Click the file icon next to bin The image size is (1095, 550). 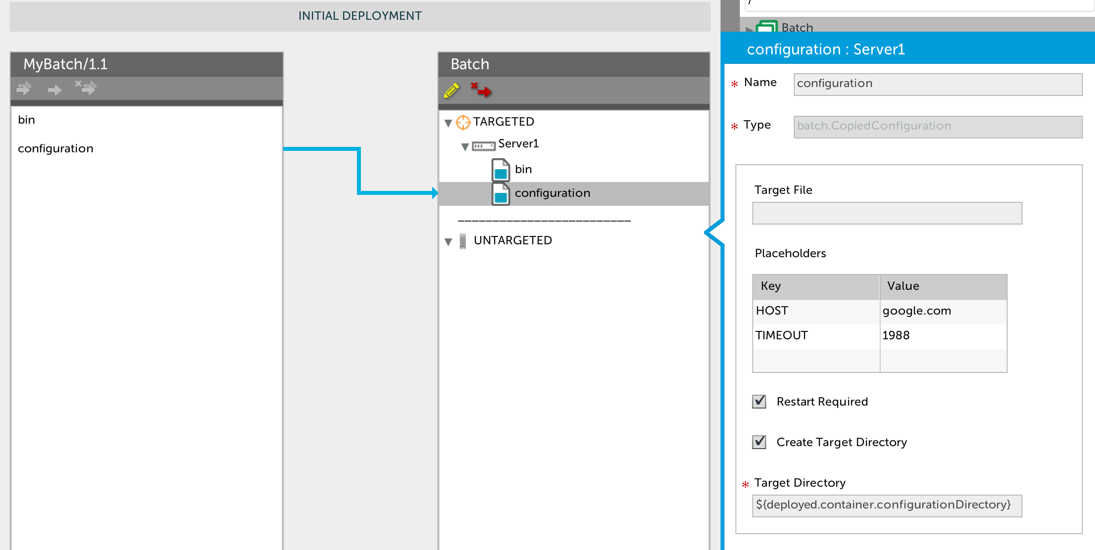click(x=500, y=170)
